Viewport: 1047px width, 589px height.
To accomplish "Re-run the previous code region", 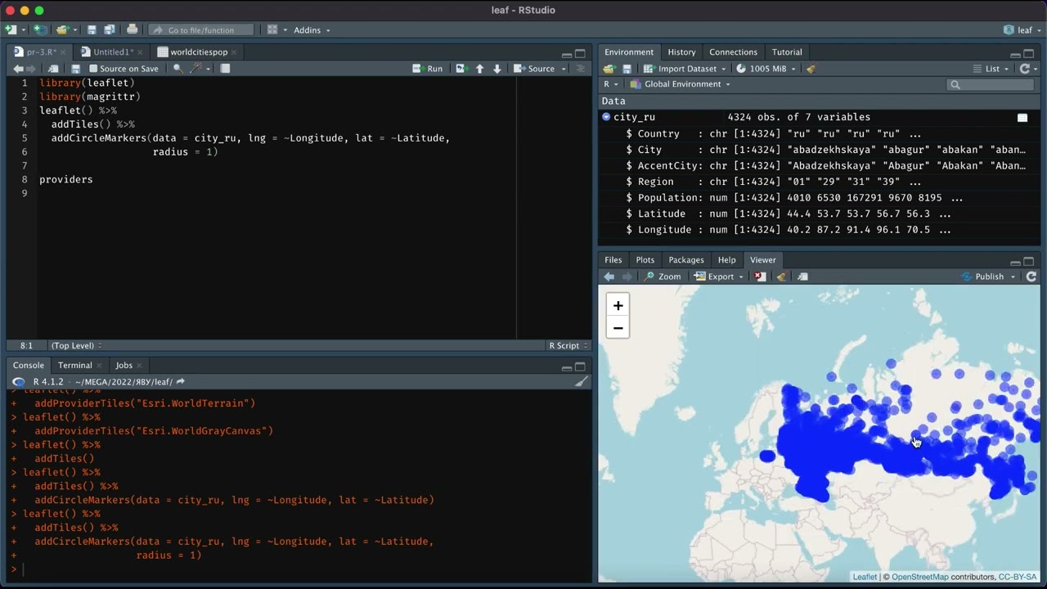I will (461, 69).
